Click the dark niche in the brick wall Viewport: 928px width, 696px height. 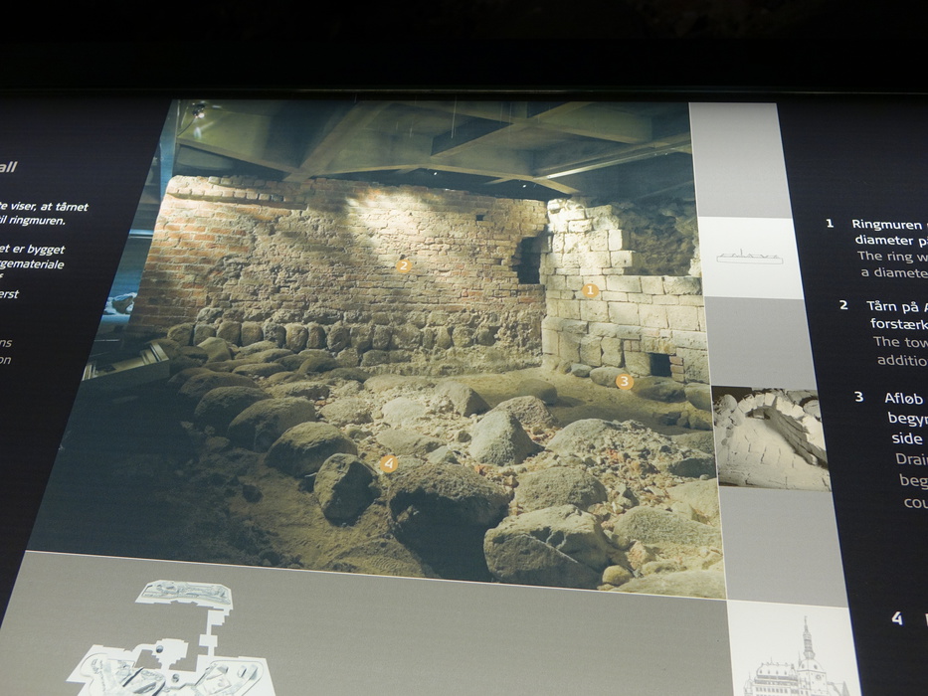[x=527, y=261]
